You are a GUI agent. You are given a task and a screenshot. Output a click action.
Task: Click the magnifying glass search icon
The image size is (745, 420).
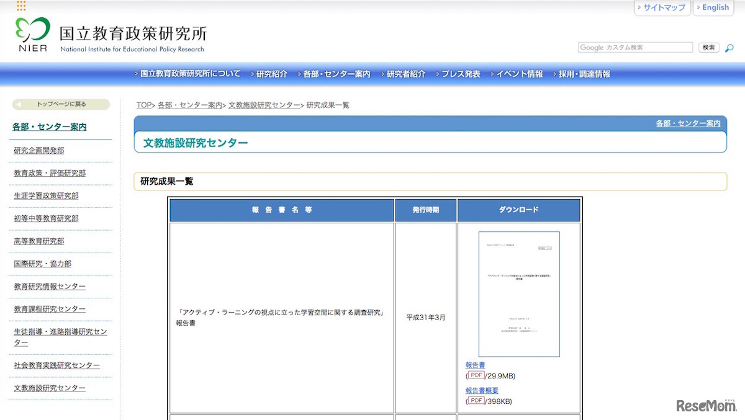pos(728,48)
